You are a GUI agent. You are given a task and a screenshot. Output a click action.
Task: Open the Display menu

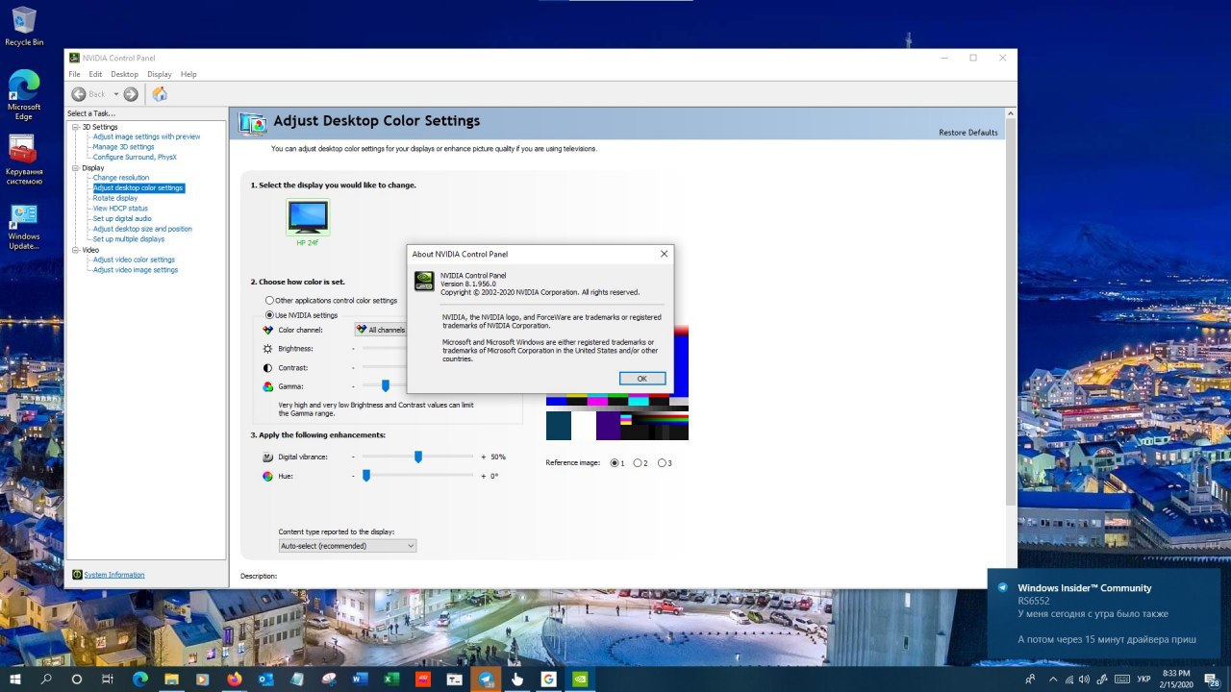(x=160, y=74)
